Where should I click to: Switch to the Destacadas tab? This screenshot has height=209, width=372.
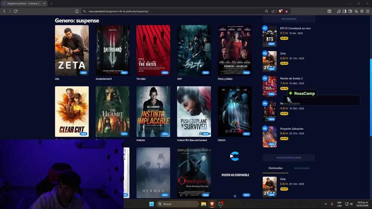coord(276,168)
